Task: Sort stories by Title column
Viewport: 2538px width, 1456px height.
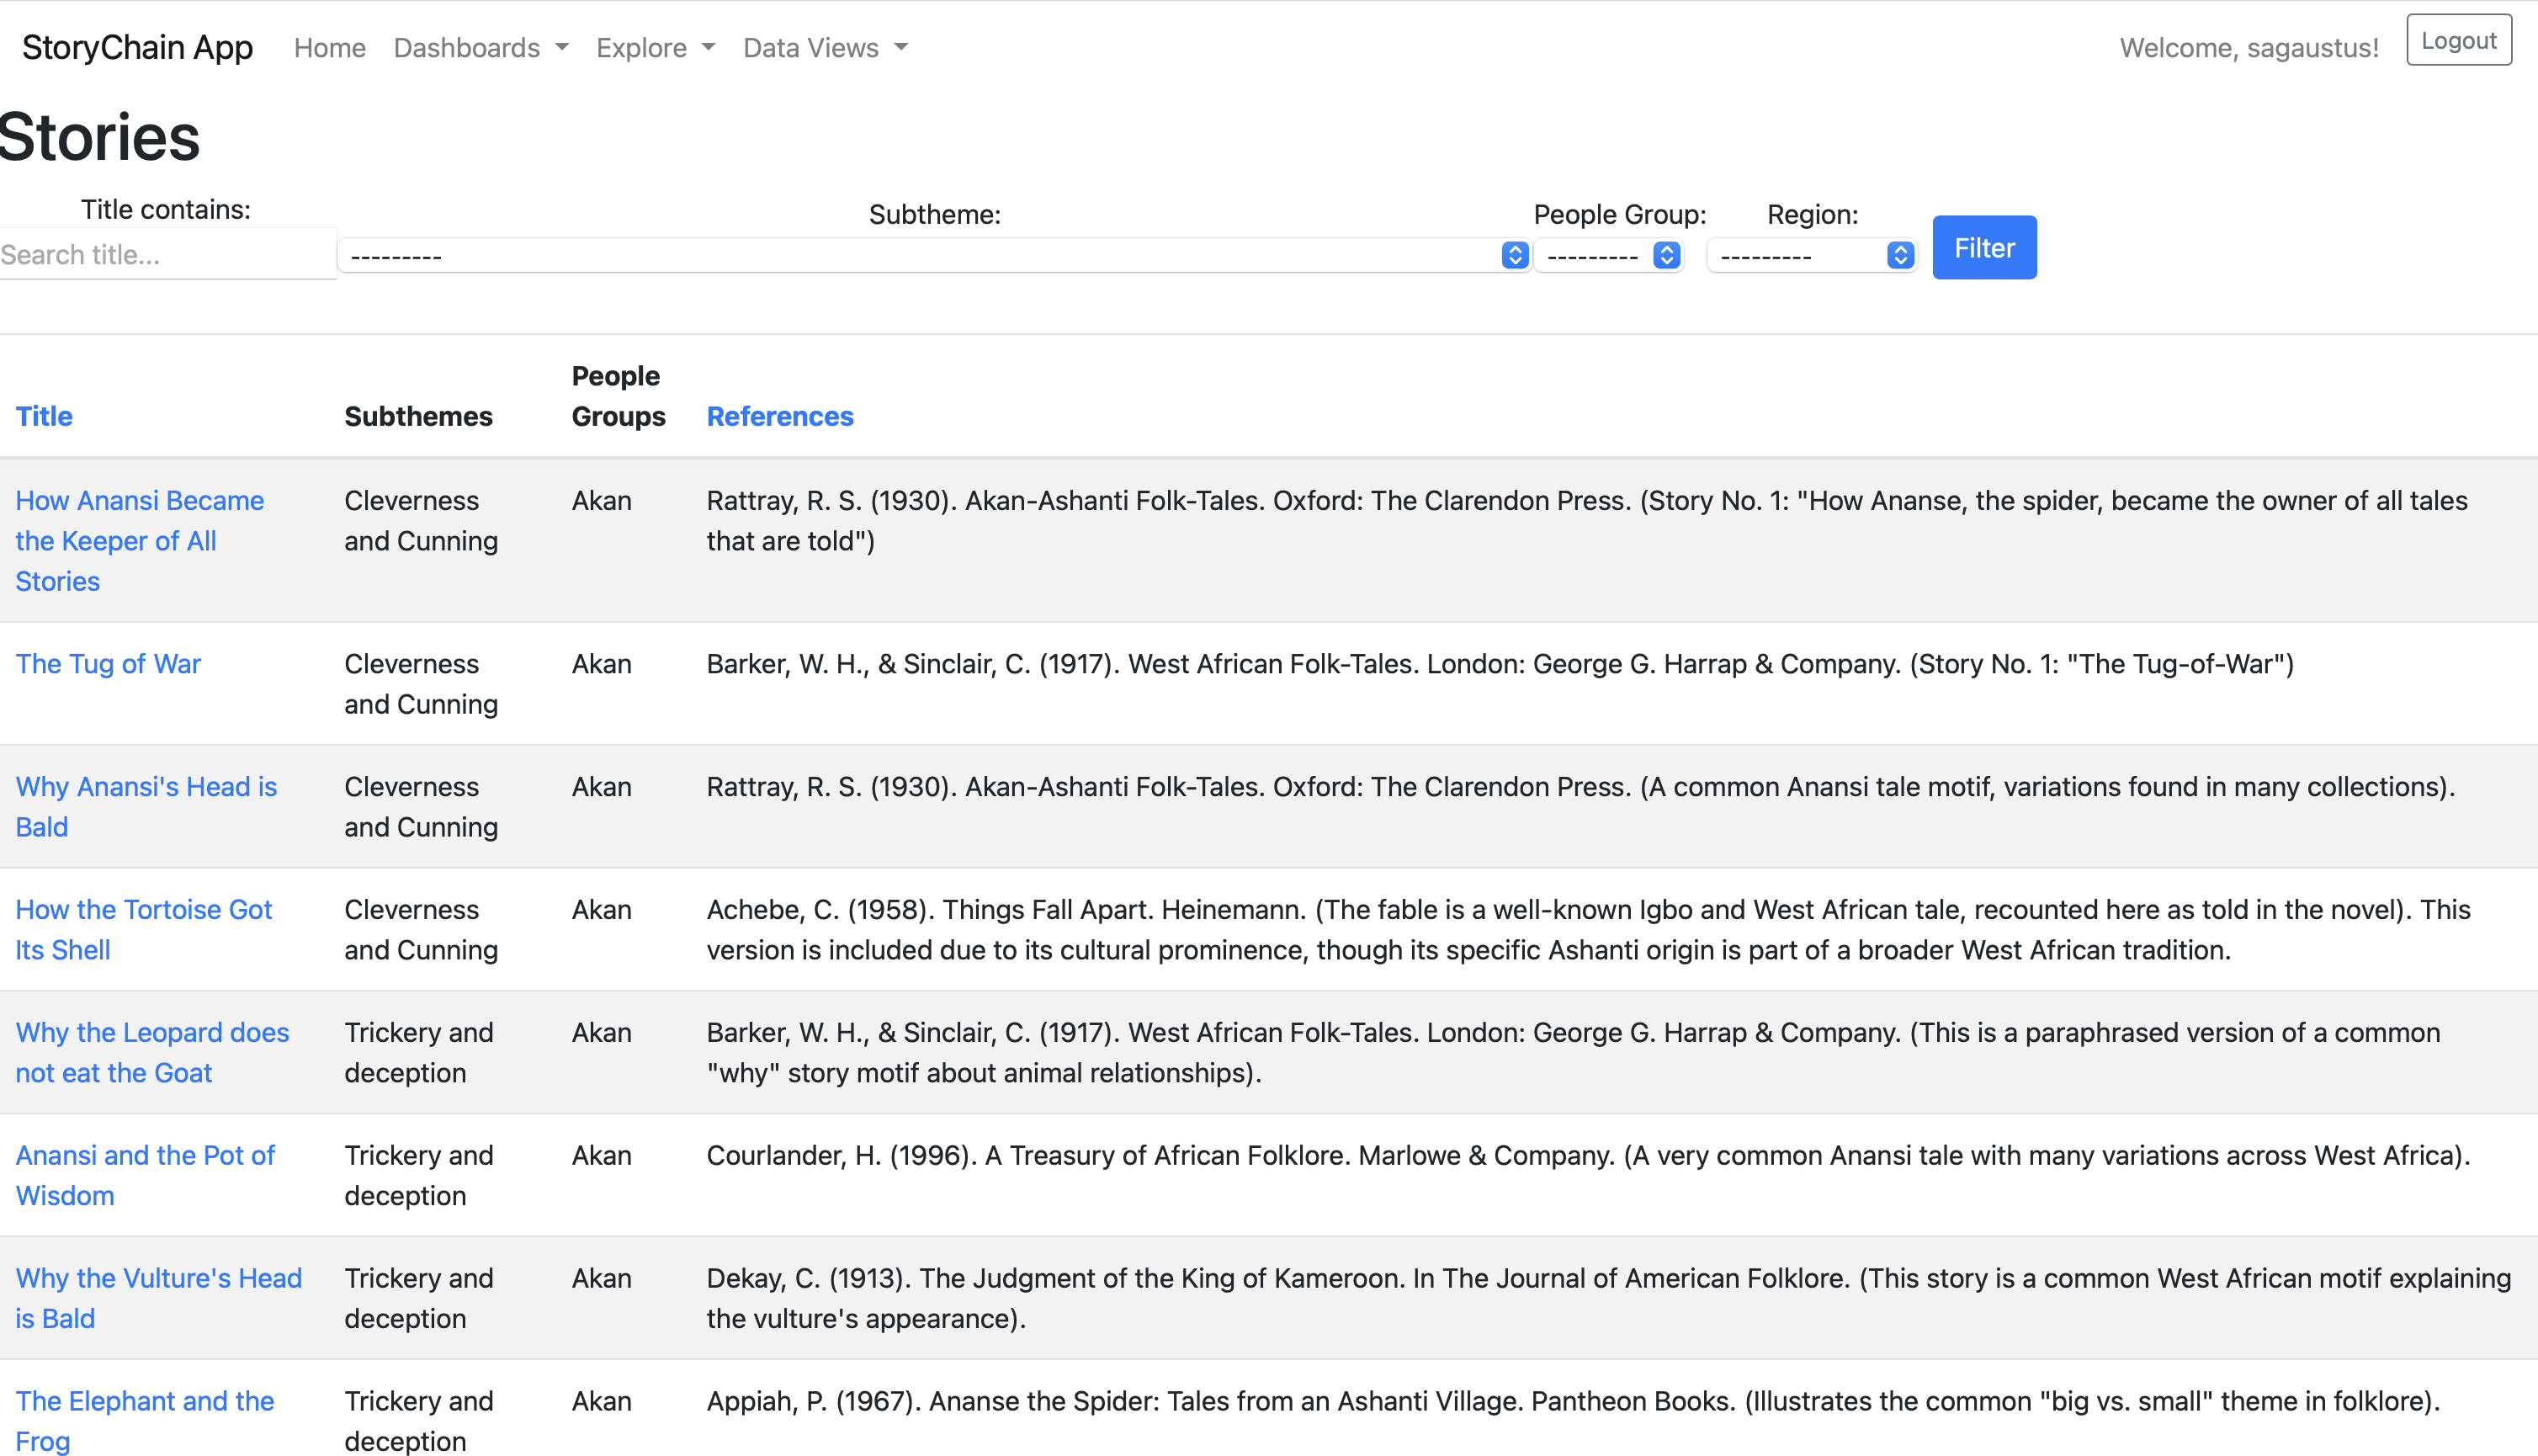Action: (43, 416)
